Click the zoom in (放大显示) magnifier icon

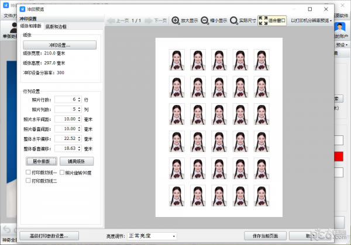[x=175, y=20]
